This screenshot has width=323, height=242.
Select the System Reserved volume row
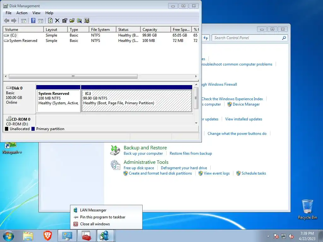pos(101,41)
